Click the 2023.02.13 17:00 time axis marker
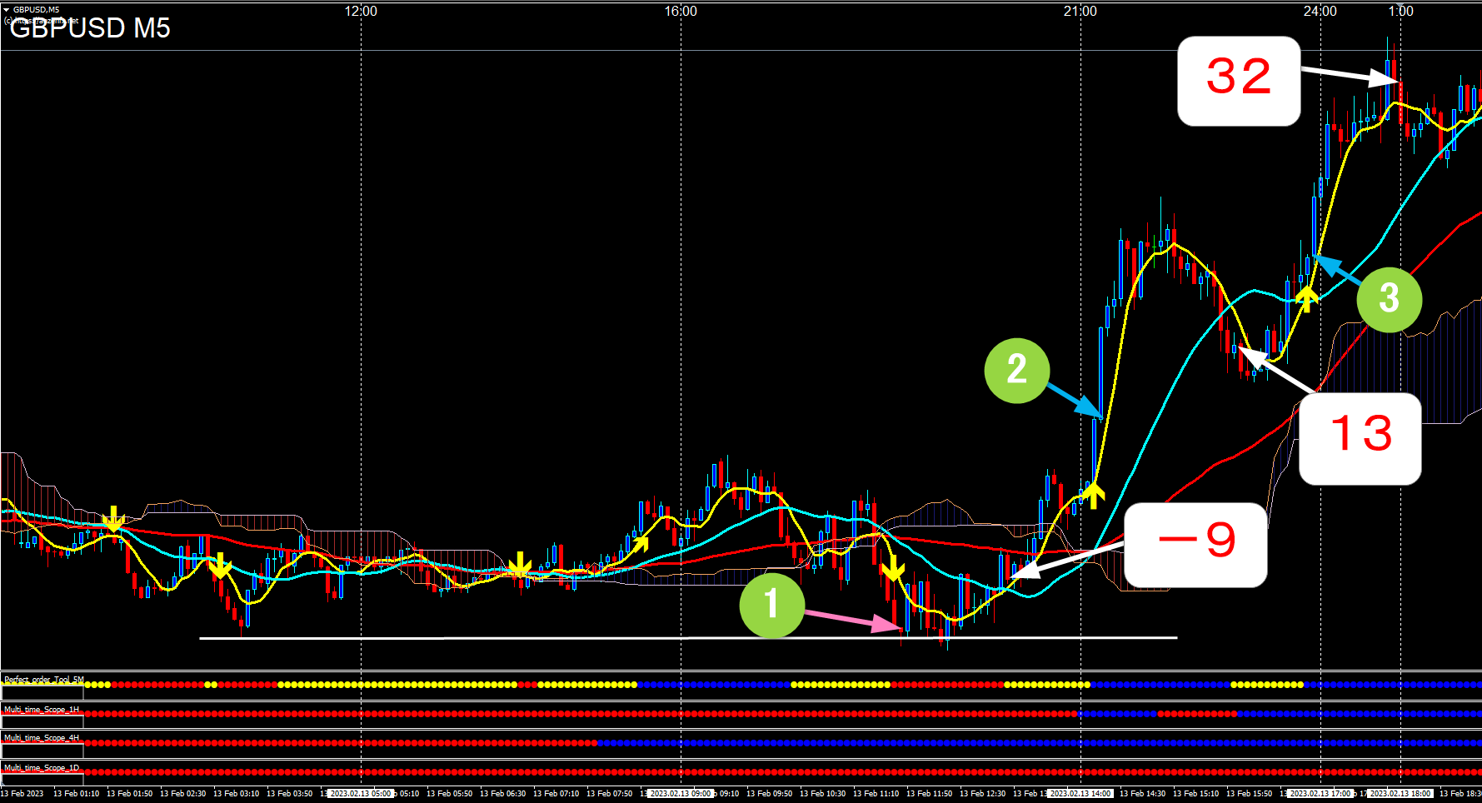The height and width of the screenshot is (803, 1482). (x=1320, y=794)
